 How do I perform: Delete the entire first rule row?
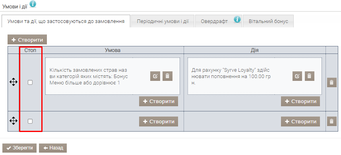(x=331, y=82)
